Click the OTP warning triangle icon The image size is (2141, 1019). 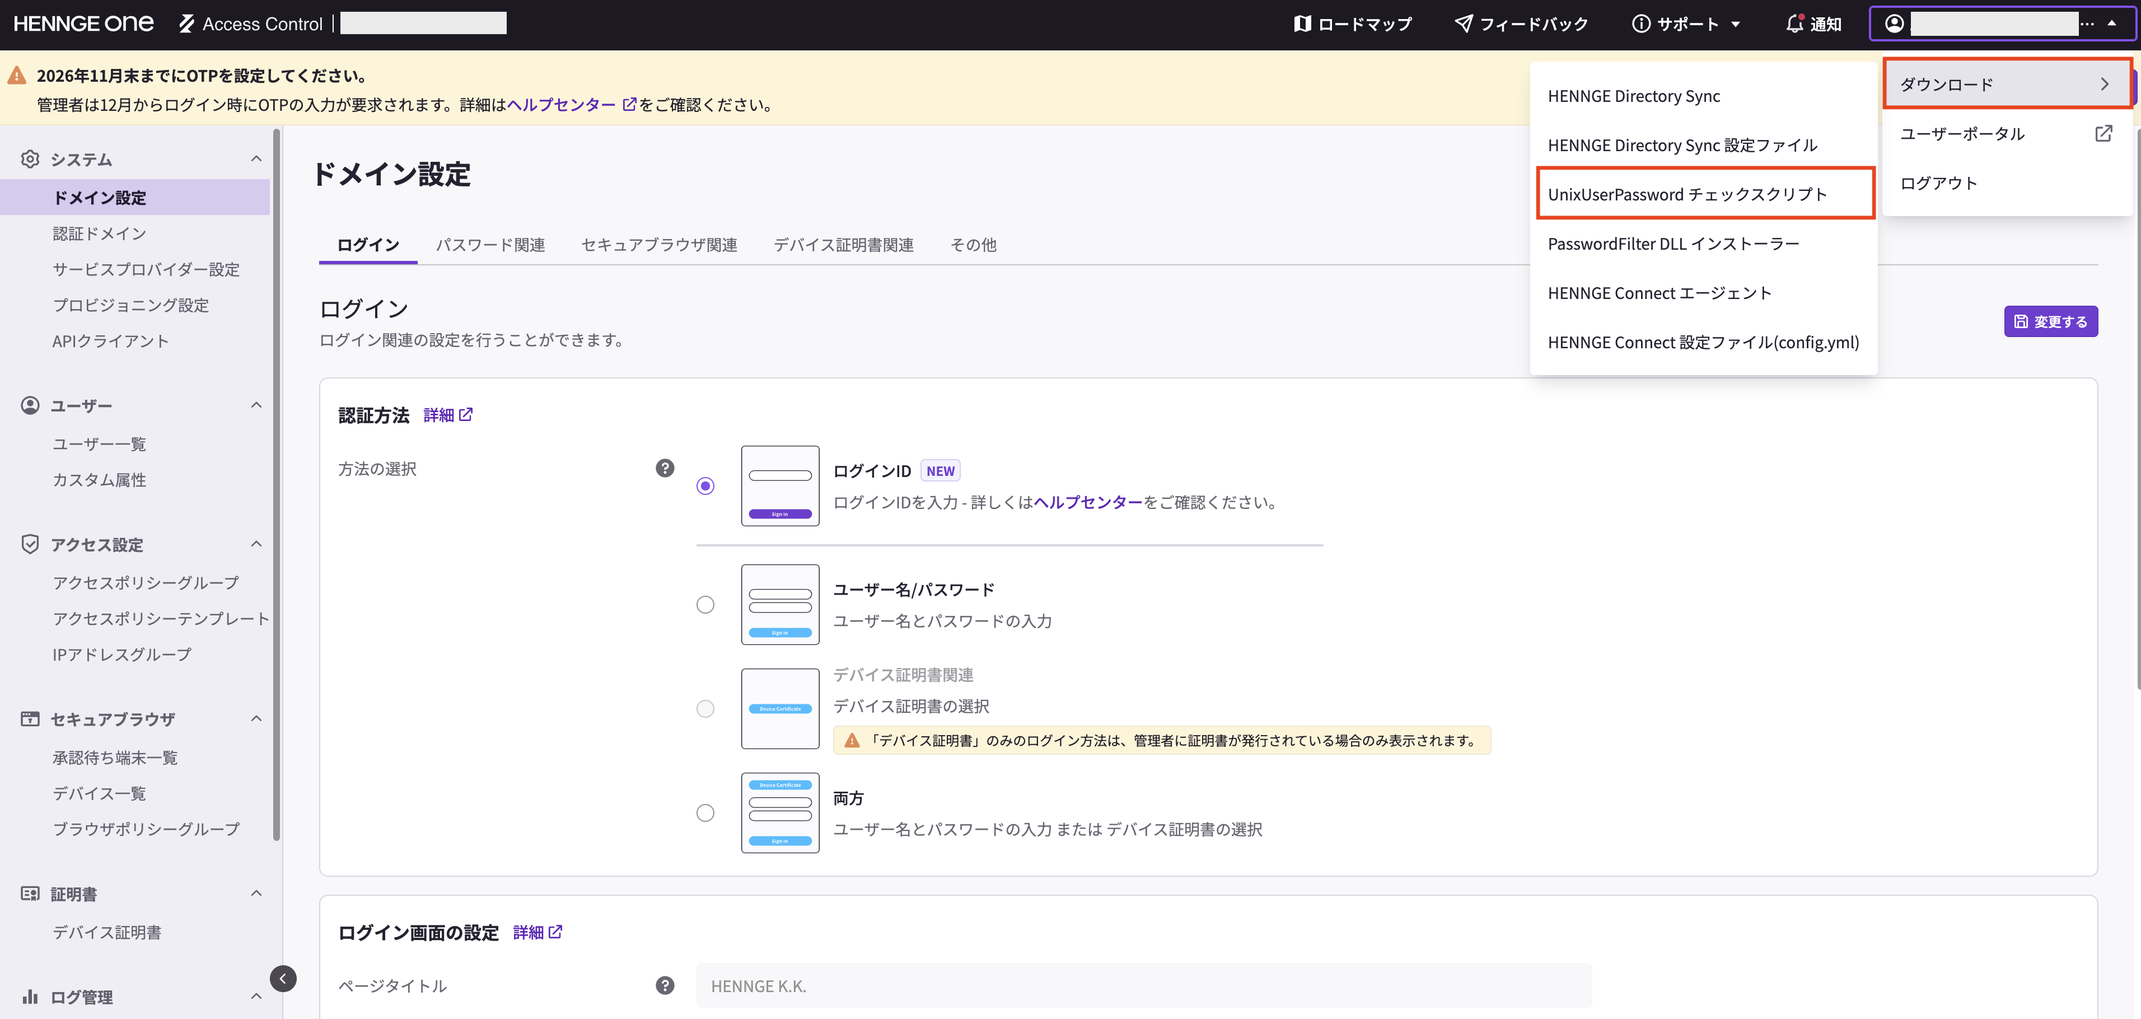[x=17, y=76]
